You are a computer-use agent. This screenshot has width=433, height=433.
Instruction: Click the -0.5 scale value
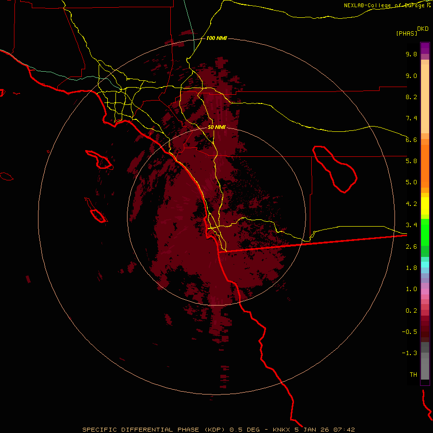tap(409, 332)
